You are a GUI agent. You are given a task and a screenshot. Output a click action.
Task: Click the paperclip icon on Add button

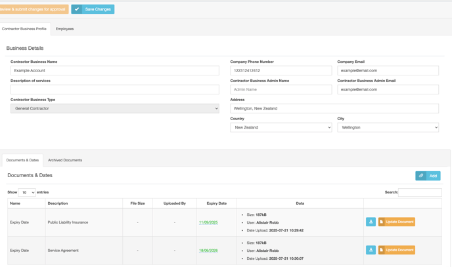[x=421, y=176]
